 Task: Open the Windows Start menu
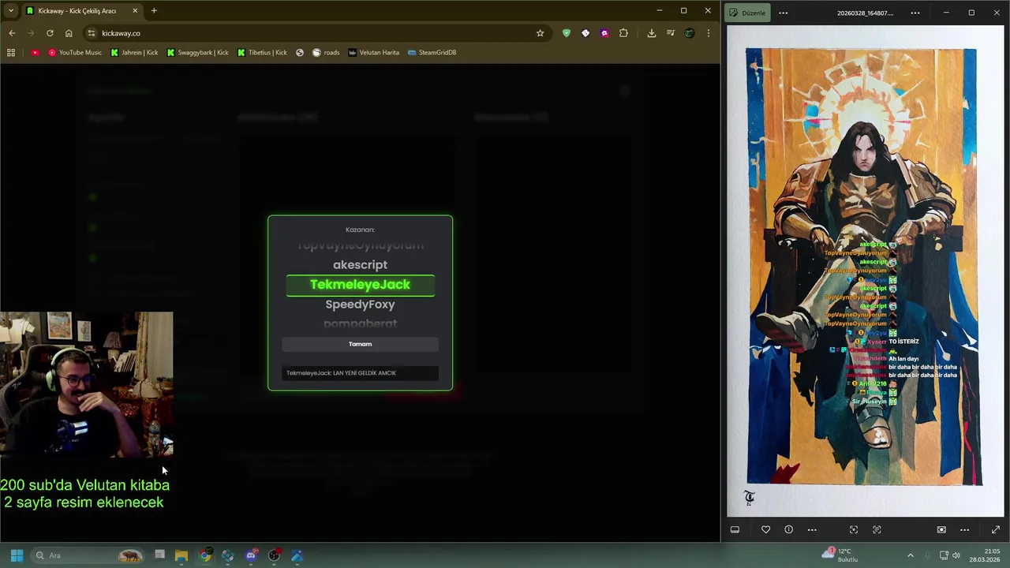point(17,555)
